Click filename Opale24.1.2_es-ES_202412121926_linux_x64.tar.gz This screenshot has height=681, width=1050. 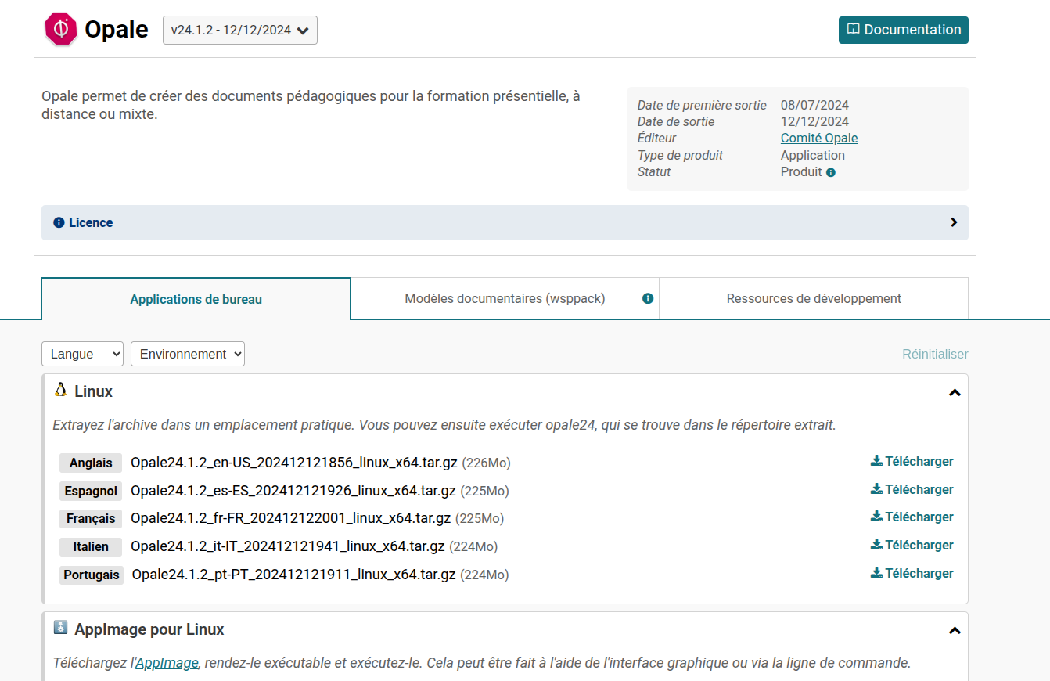point(293,491)
